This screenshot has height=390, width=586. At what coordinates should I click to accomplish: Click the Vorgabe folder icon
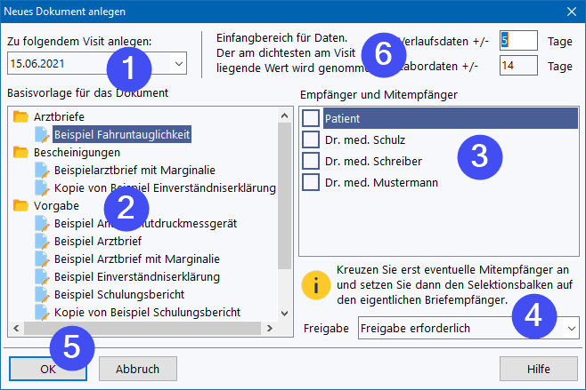pos(21,206)
